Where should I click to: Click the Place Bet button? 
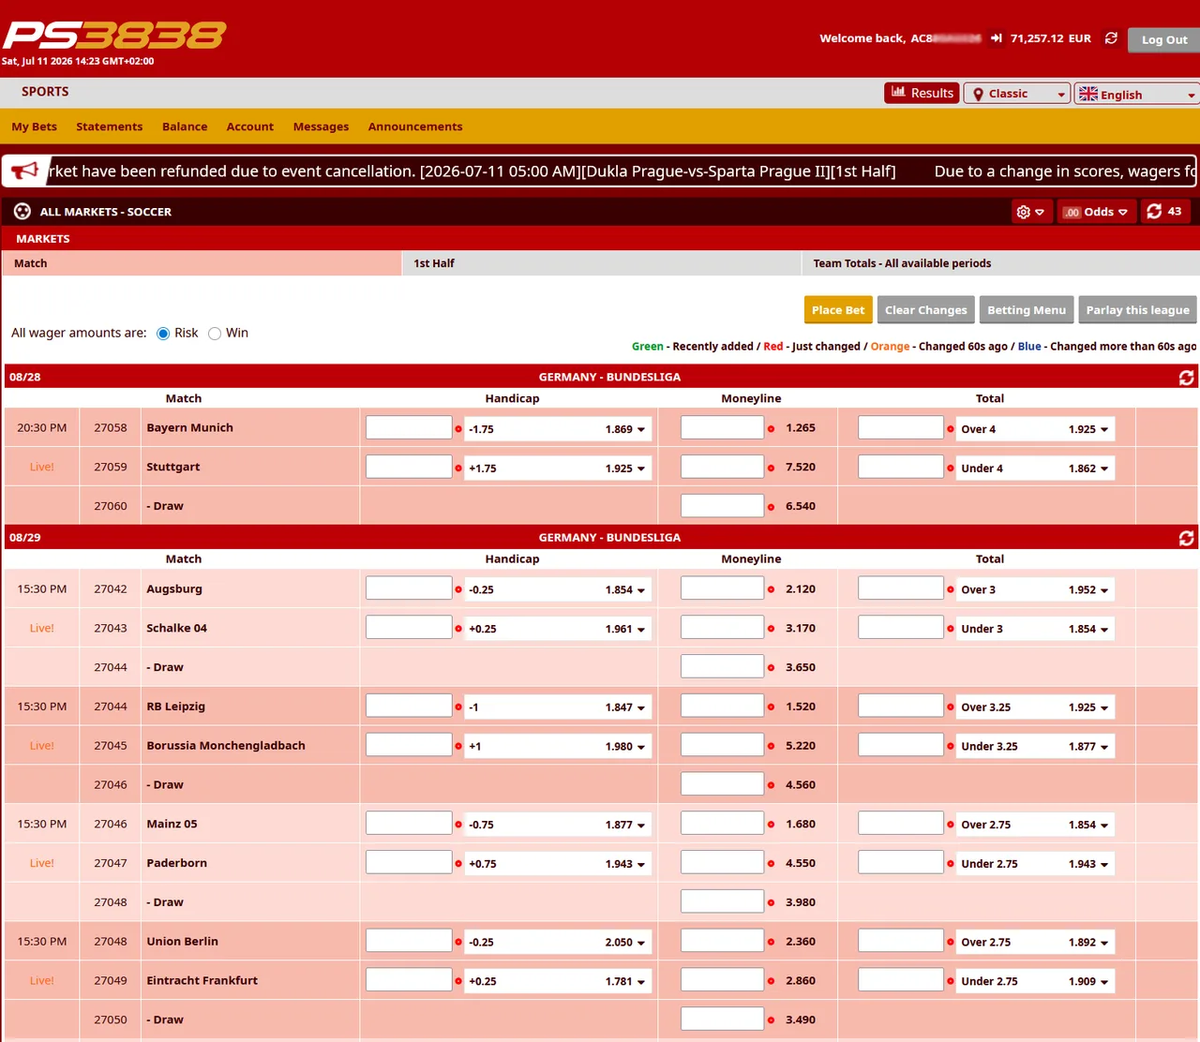tap(838, 310)
